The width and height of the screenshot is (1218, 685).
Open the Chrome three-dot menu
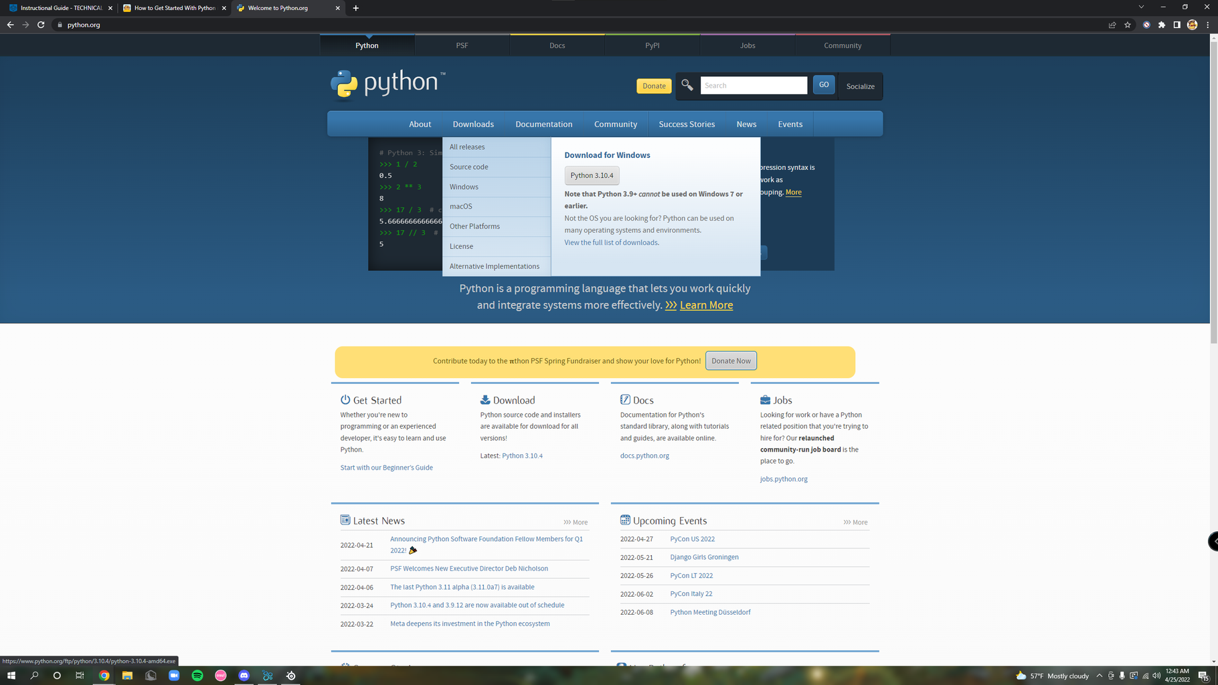point(1208,25)
